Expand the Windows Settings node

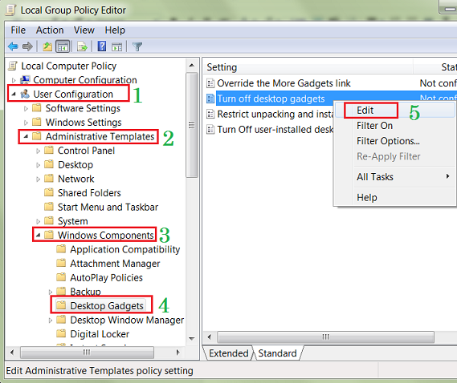pos(26,123)
